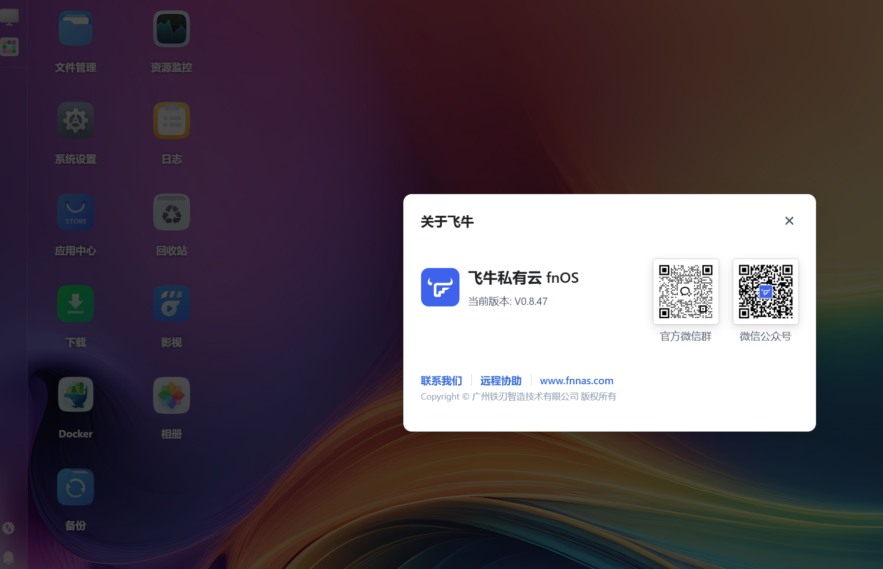Launch the 影视 video app
883x569 pixels.
(x=171, y=304)
